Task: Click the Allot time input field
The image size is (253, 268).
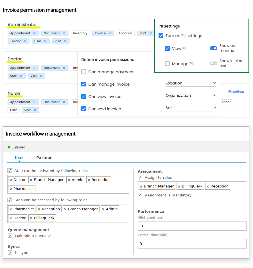Action: (x=192, y=226)
